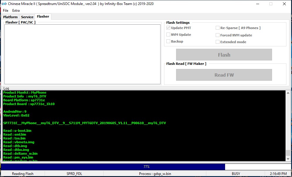This screenshot has width=292, height=177.
Task: Click log line Read : deltanv_w.bin
Action: point(20,154)
